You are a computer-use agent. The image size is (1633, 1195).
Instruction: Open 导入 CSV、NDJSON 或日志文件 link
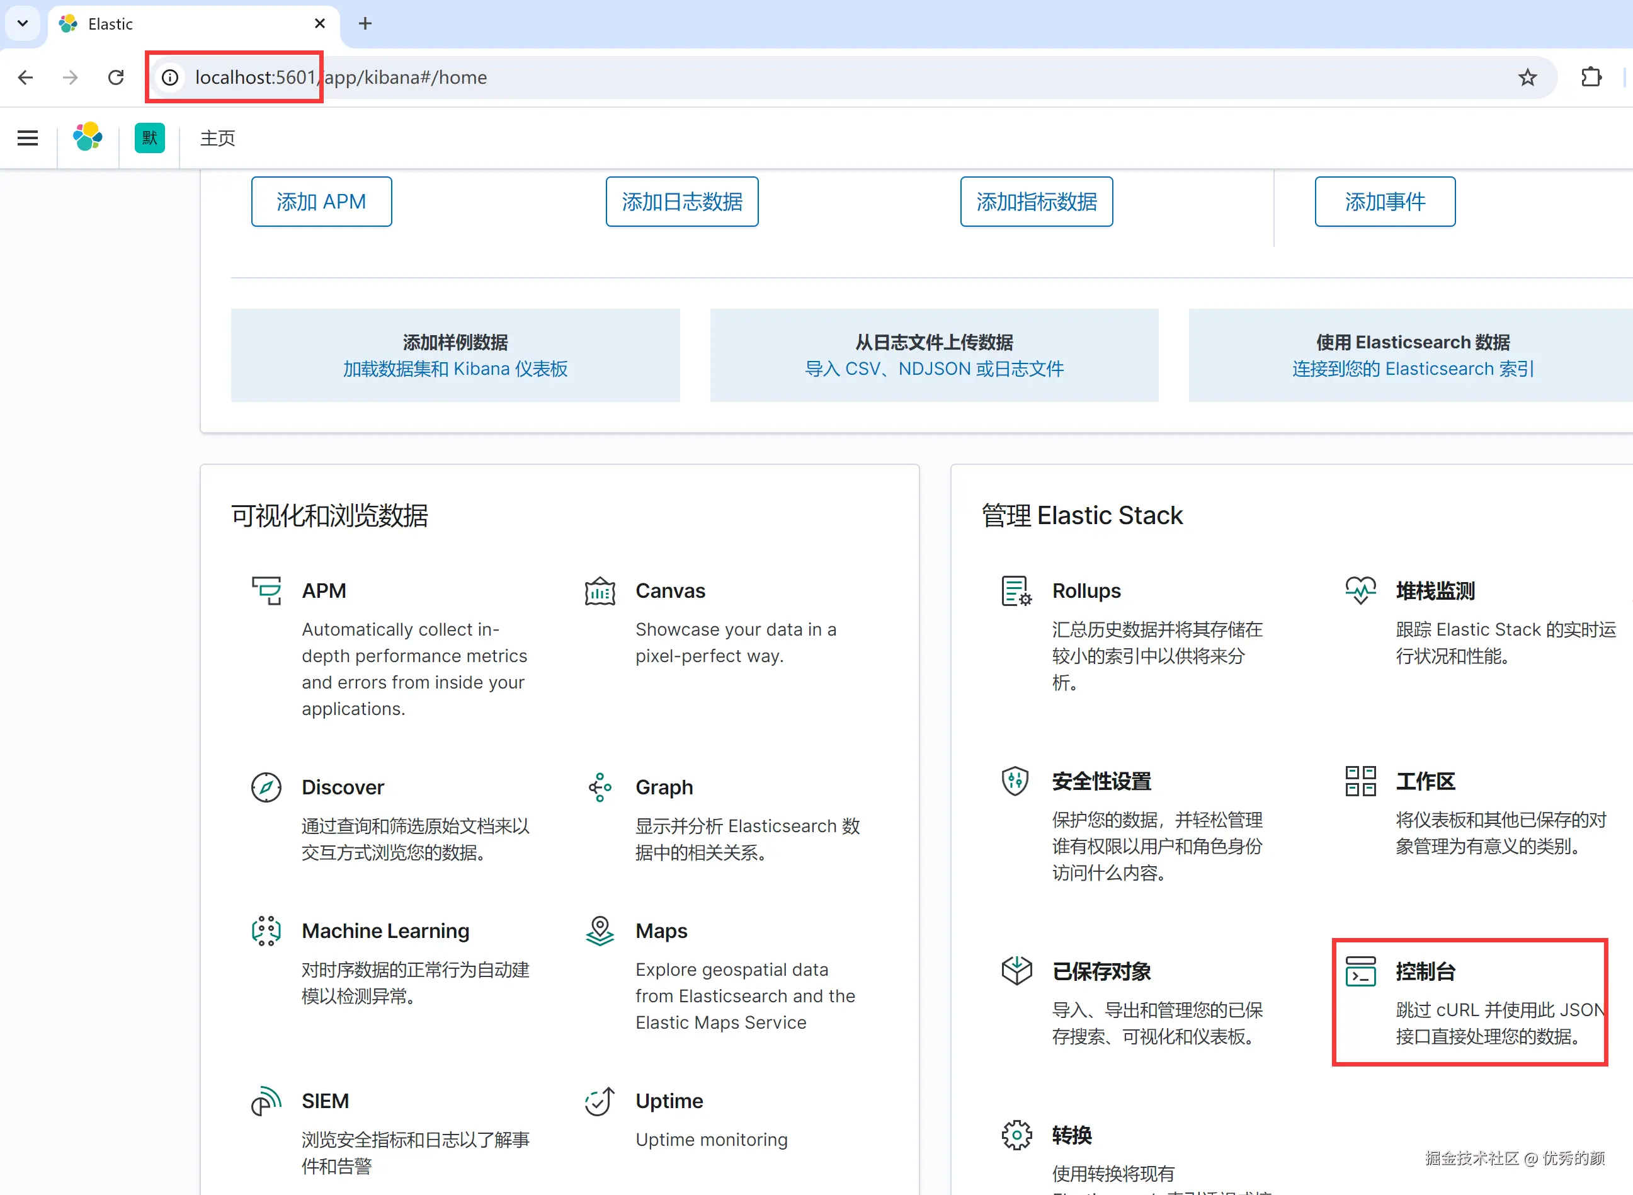(934, 369)
